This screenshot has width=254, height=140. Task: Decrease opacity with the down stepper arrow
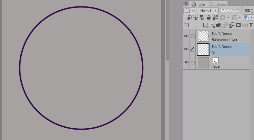(252, 12)
